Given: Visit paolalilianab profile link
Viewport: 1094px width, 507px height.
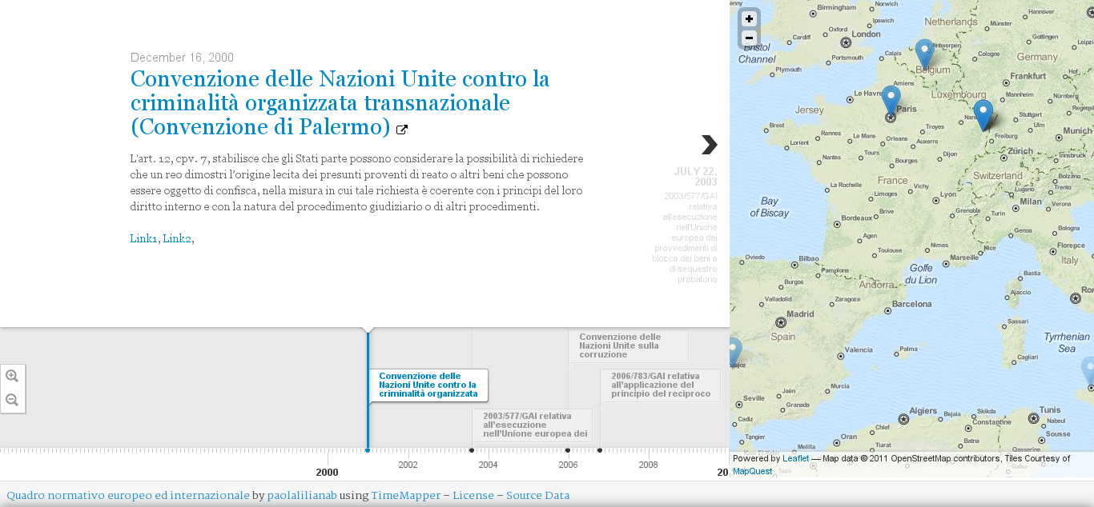Looking at the screenshot, I should (x=302, y=496).
